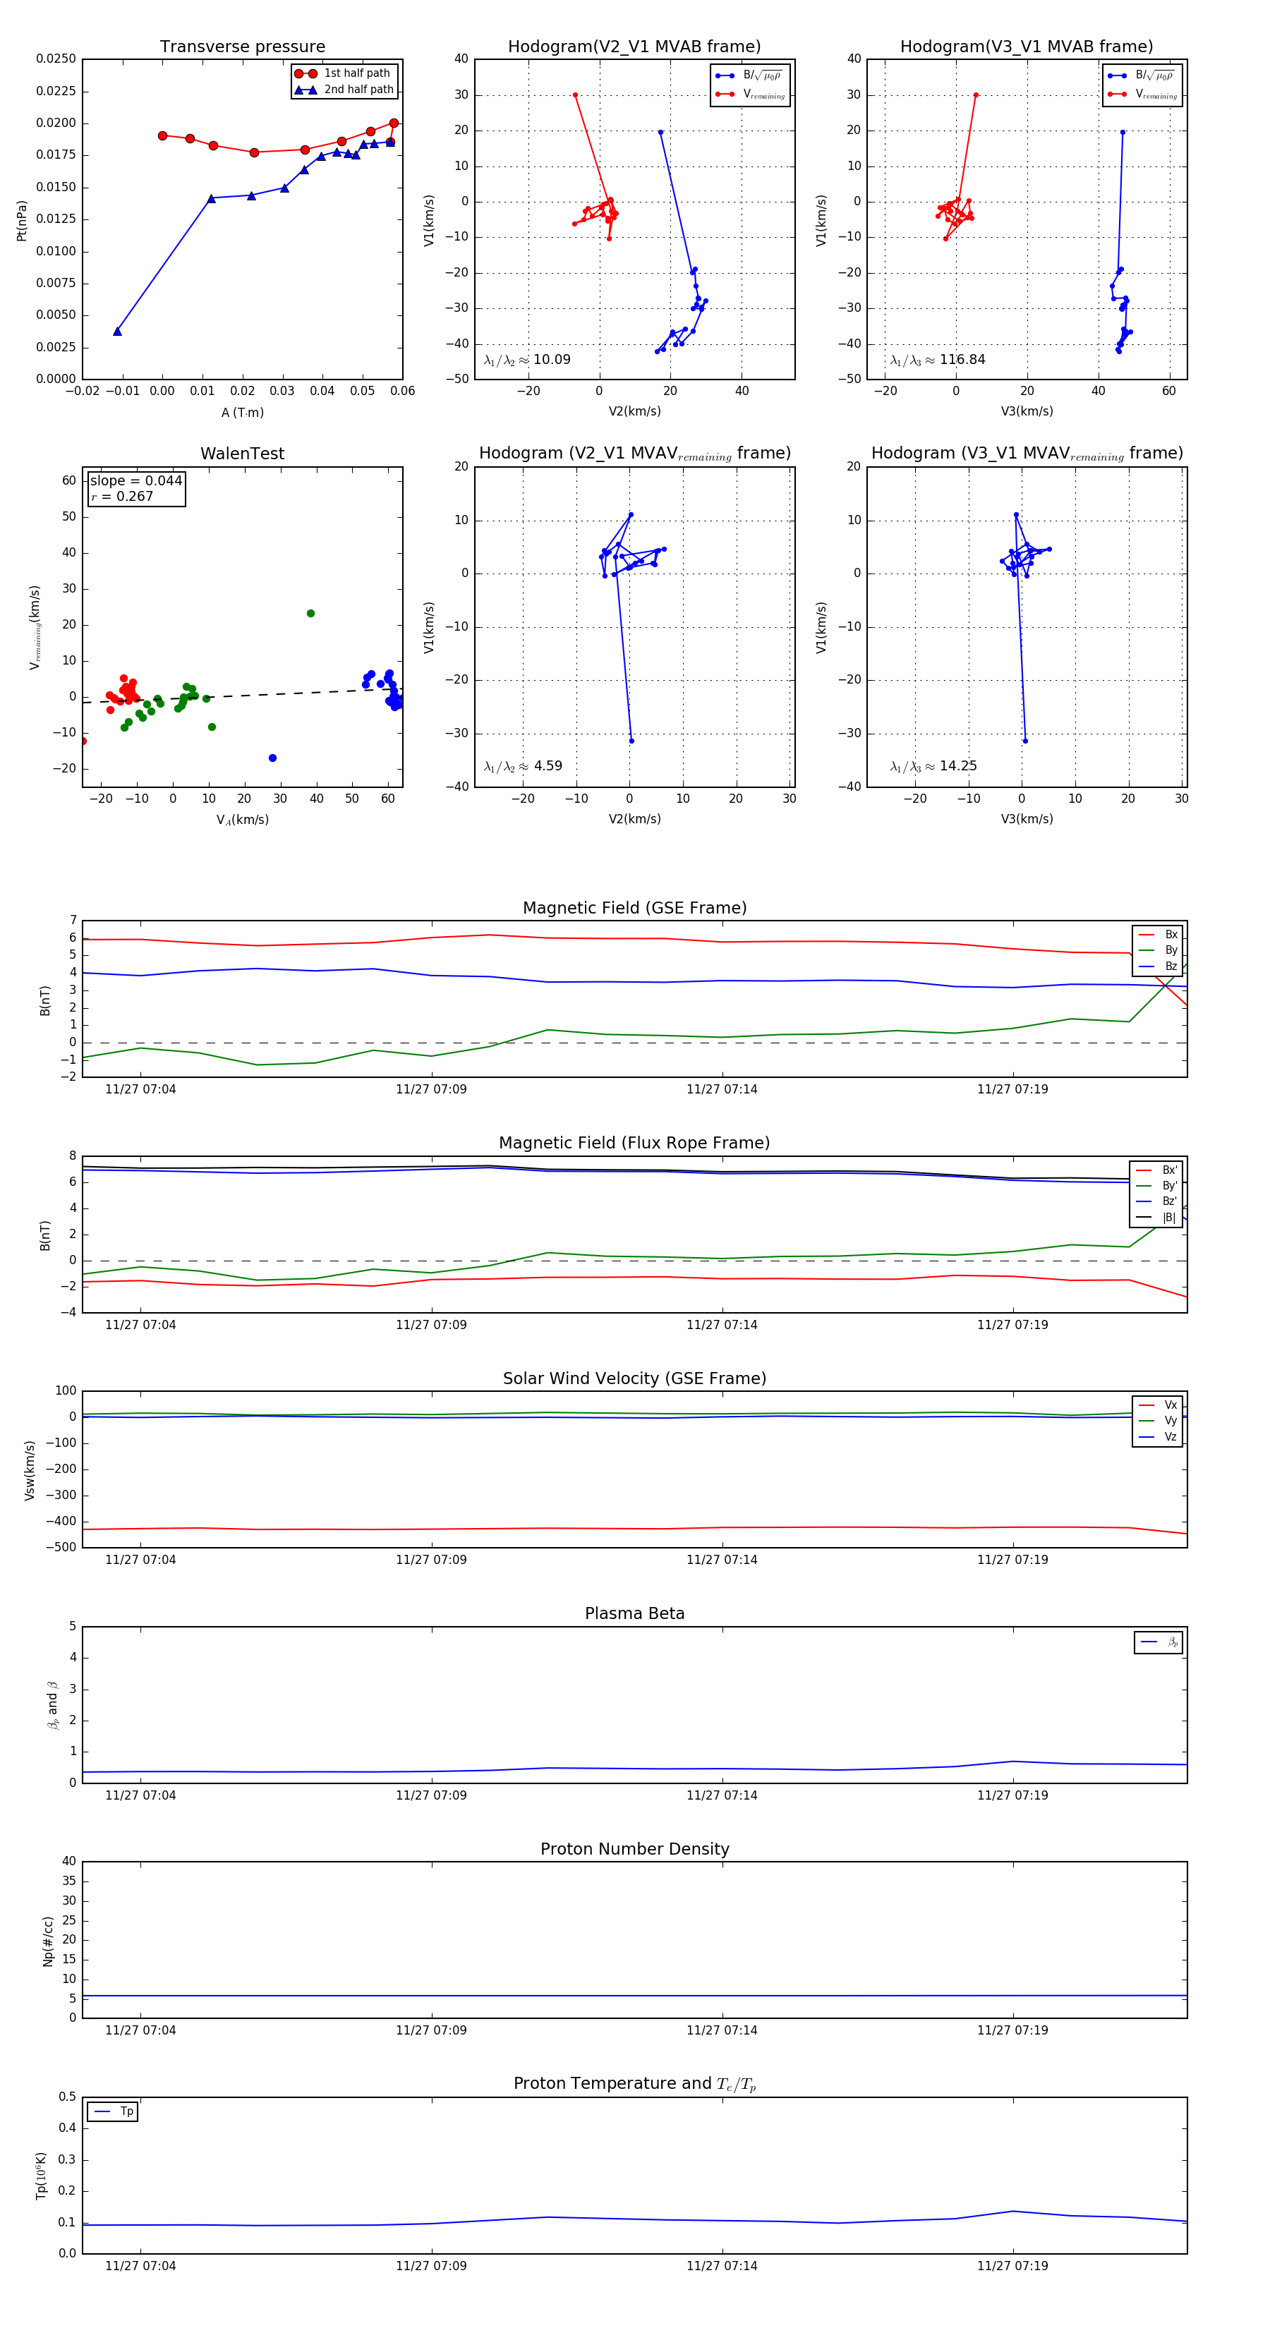Click the "r = 0.267" correlation annotation
Screen dimensions: 1270x2328
coord(122,496)
